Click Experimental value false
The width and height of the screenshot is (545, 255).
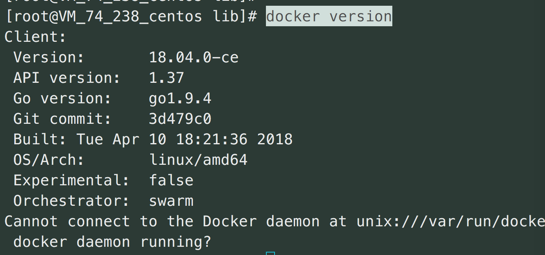pyautogui.click(x=171, y=180)
